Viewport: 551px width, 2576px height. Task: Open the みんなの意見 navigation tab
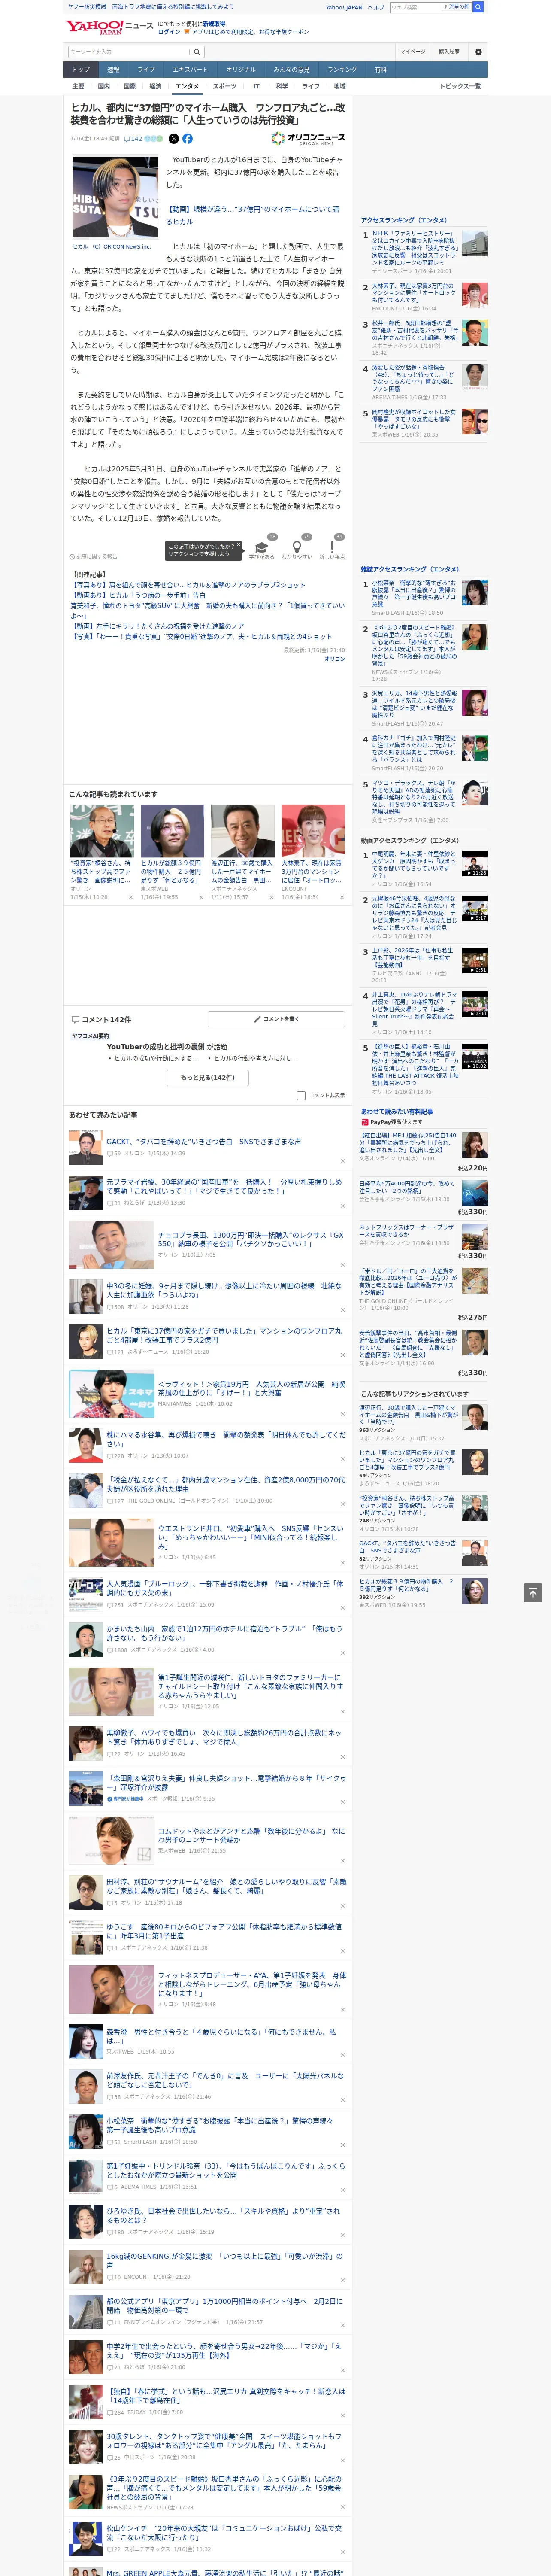292,70
